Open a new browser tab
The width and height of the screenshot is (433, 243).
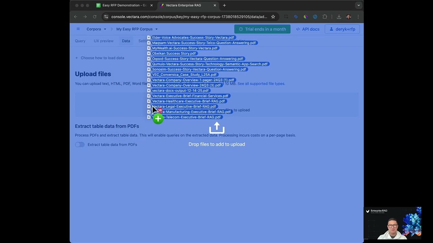coord(224,5)
